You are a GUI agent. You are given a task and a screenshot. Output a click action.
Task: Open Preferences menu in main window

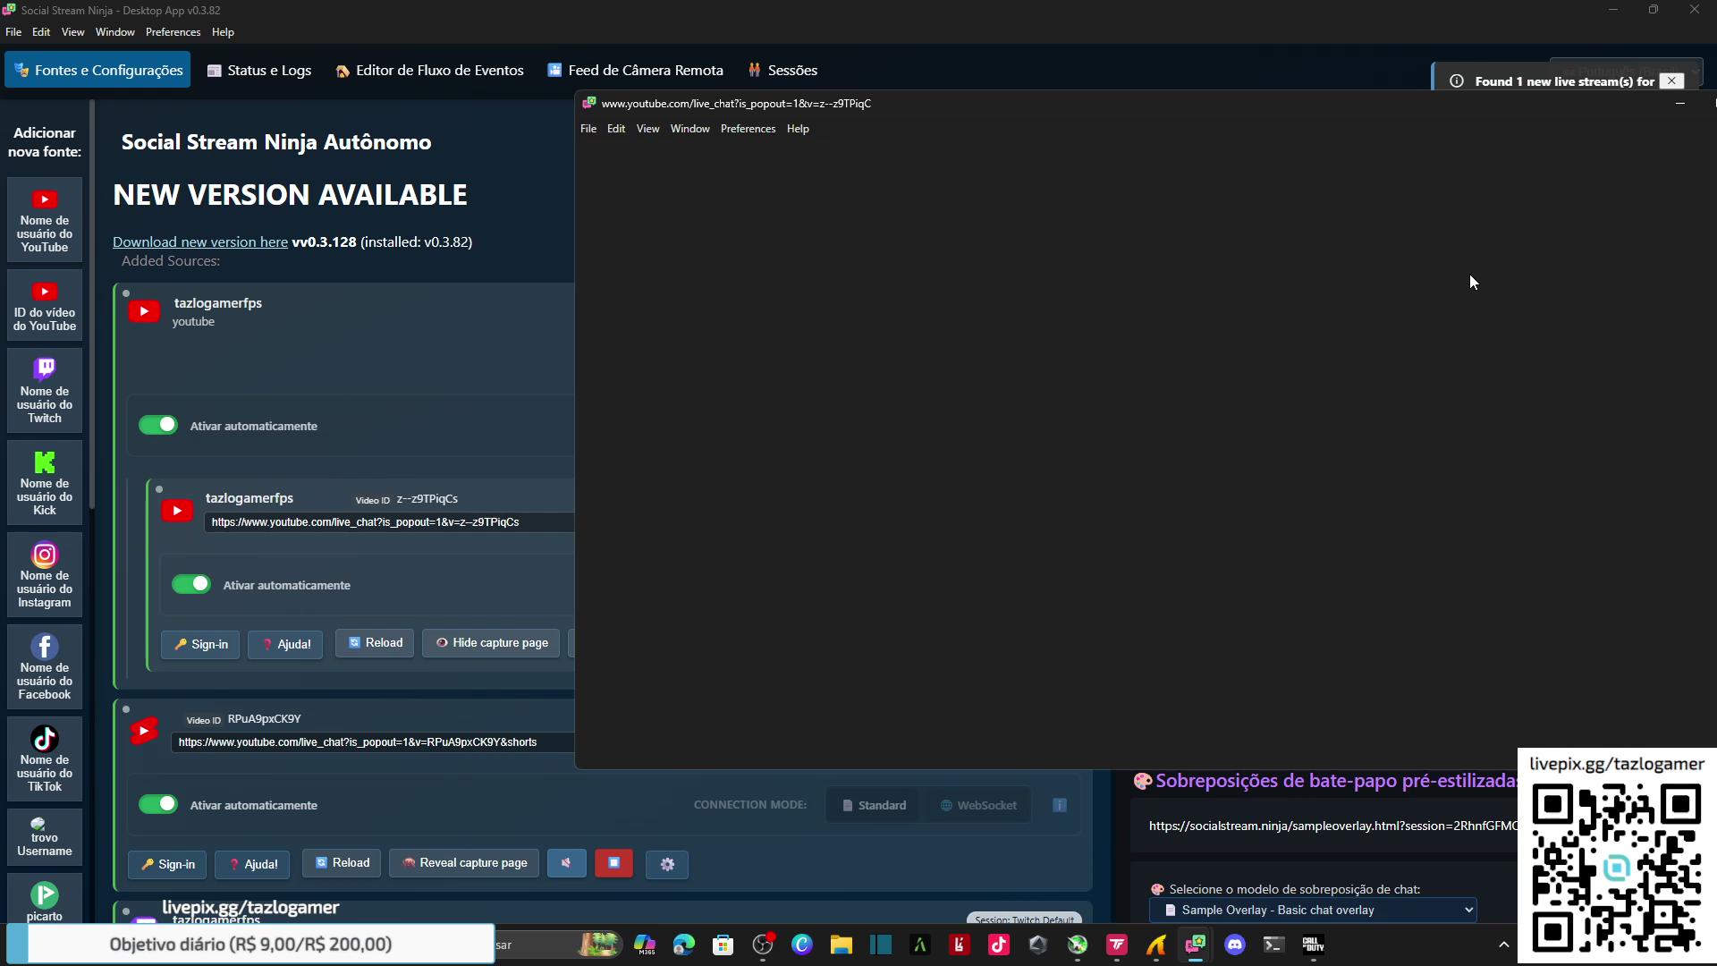coord(173,32)
